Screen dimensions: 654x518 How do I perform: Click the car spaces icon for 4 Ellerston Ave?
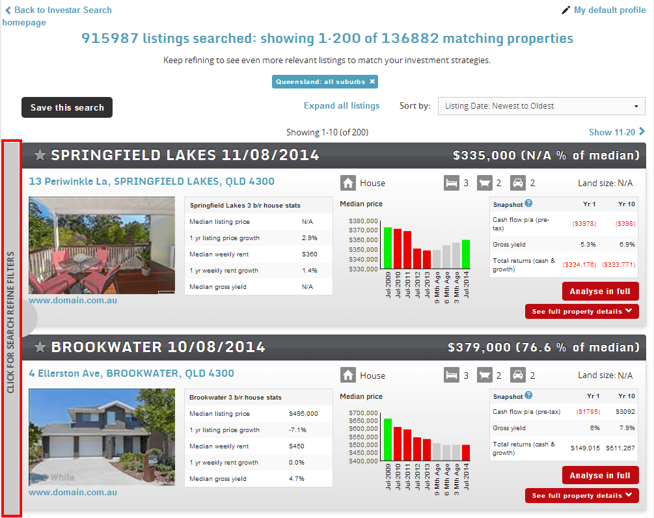tap(518, 375)
